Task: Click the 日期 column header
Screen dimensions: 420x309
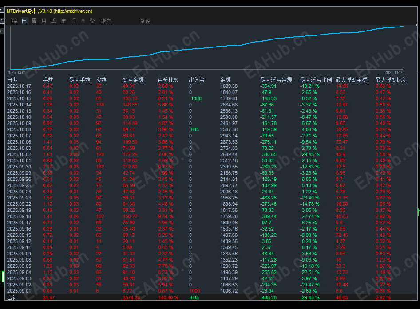Action: (x=12, y=80)
